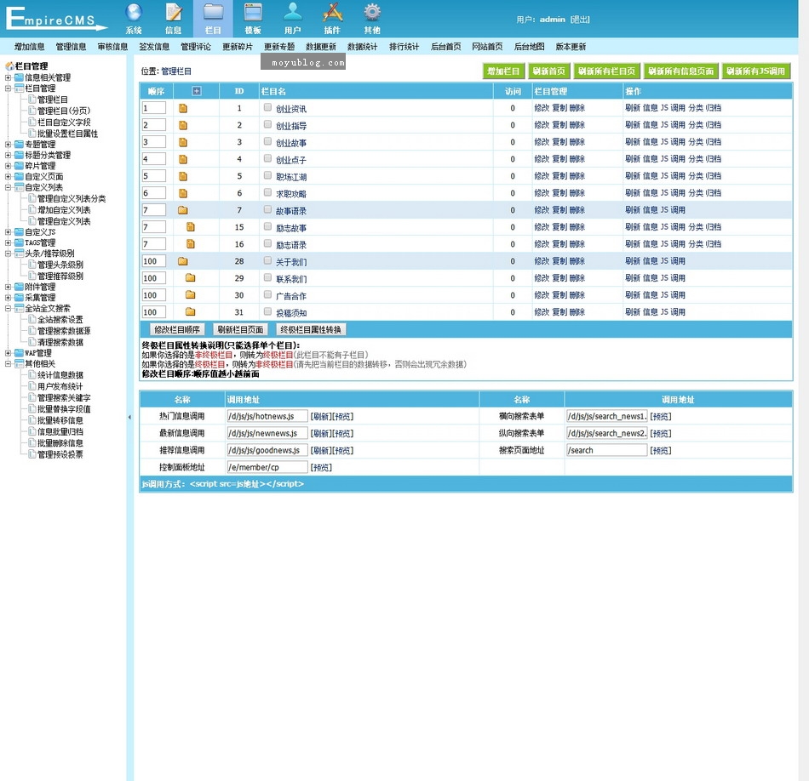
Task: Open 数据更新 in the secondary menu
Action: point(321,47)
